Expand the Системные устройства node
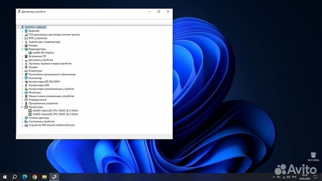This screenshot has height=181, width=322. (22, 122)
